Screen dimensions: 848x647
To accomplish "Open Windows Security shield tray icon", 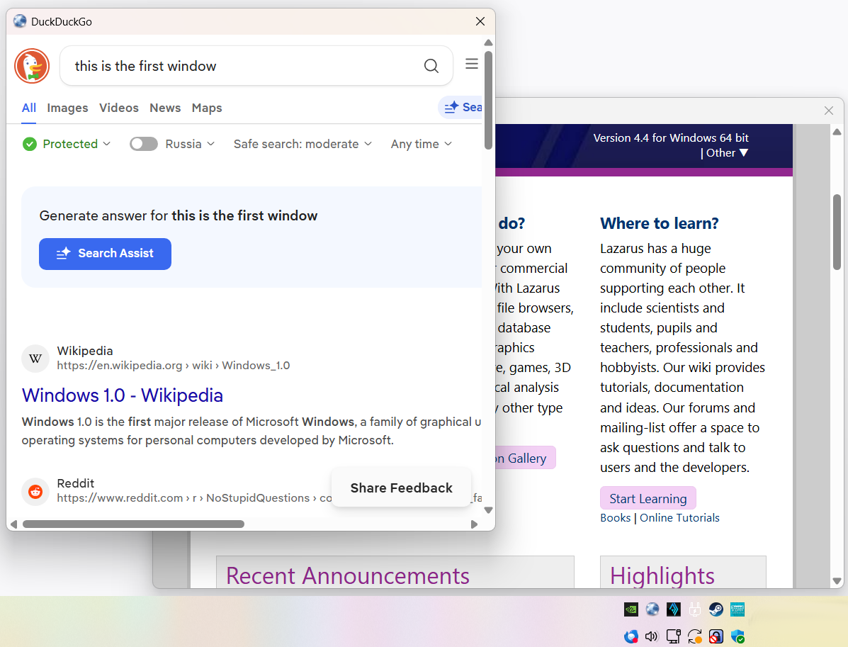I will (x=737, y=636).
